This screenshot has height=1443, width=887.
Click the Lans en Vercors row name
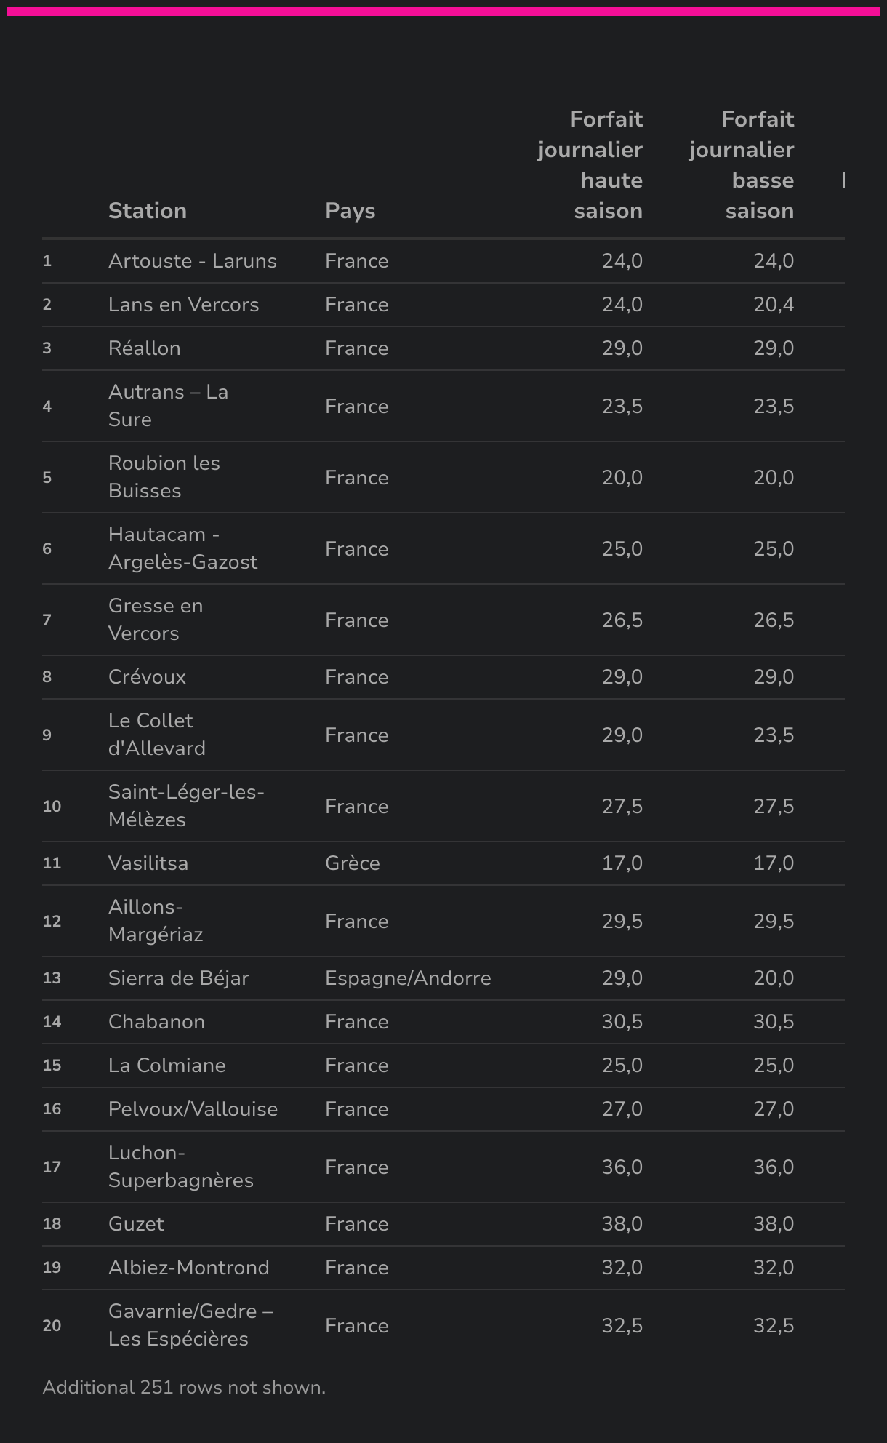point(183,305)
